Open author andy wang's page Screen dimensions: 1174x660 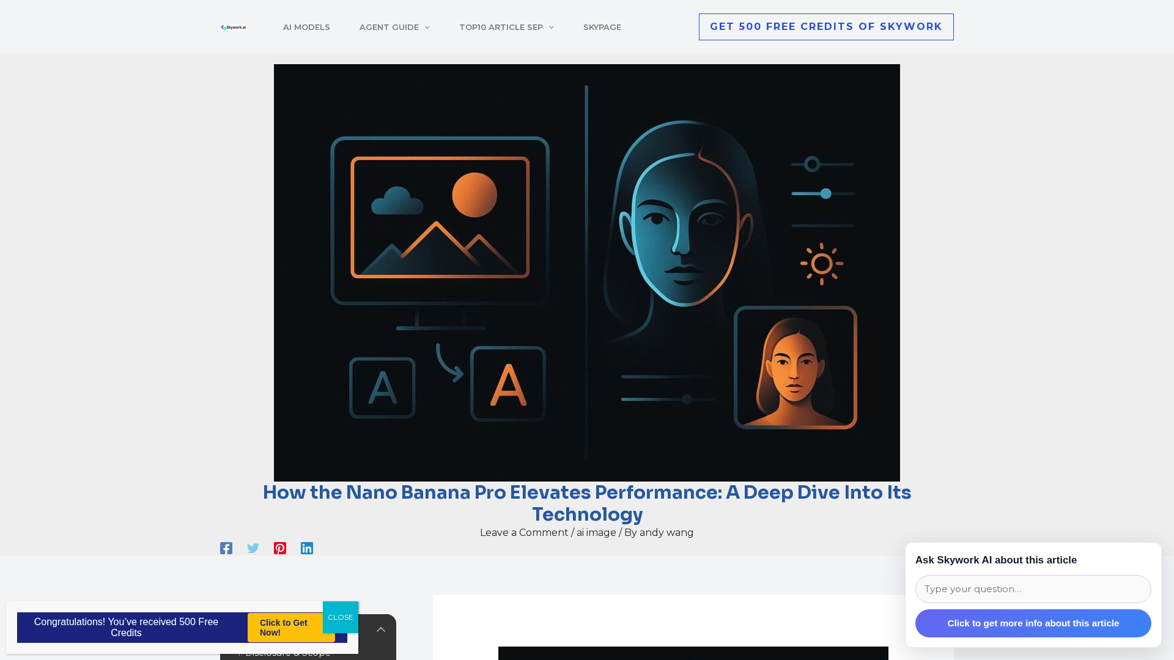pyautogui.click(x=666, y=533)
